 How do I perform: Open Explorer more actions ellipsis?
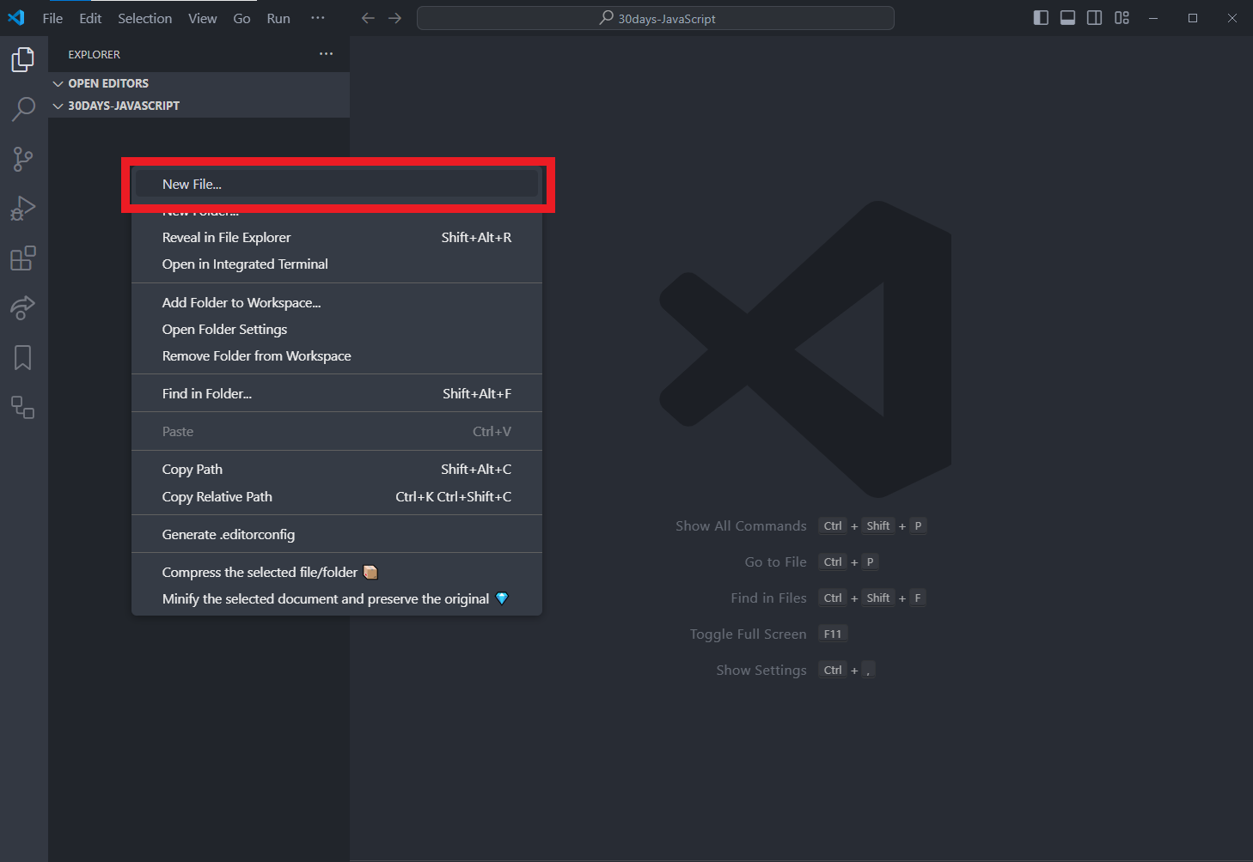(326, 54)
